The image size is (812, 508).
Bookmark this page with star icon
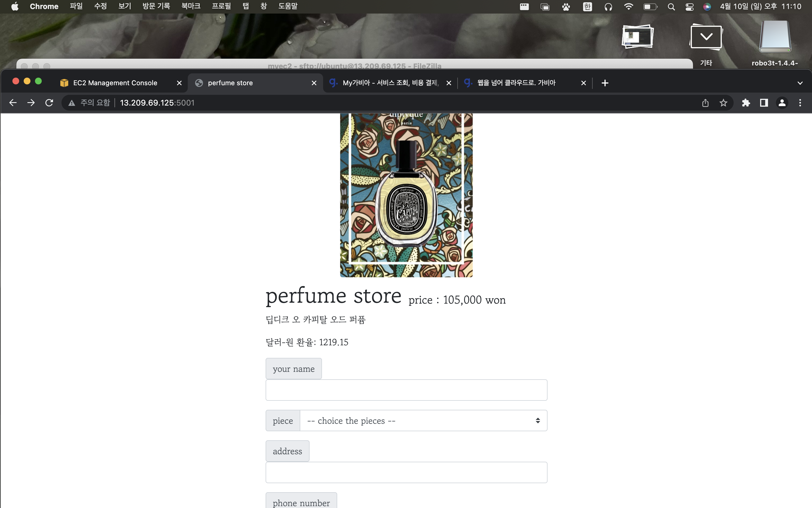click(723, 103)
